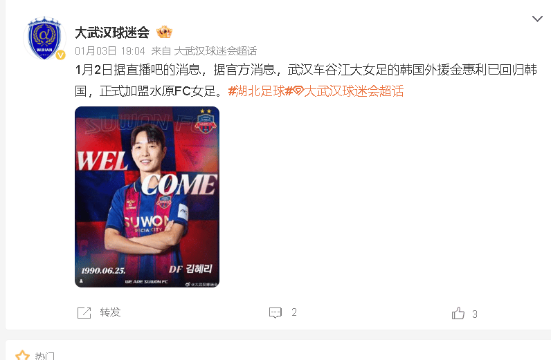
Task: Enlarge the Suwon FC welcome poster image
Action: pos(147,197)
